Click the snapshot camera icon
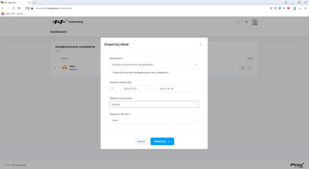 click(x=276, y=8)
